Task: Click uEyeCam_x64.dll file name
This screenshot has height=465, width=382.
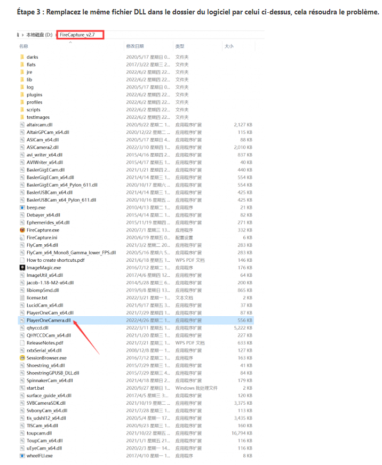Action: tap(44, 448)
